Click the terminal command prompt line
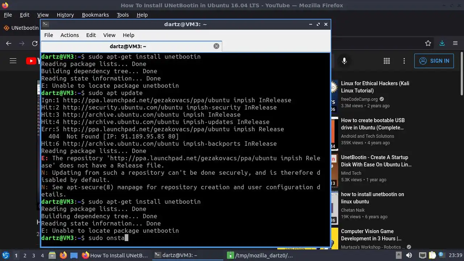This screenshot has width=464, height=261. click(x=186, y=238)
